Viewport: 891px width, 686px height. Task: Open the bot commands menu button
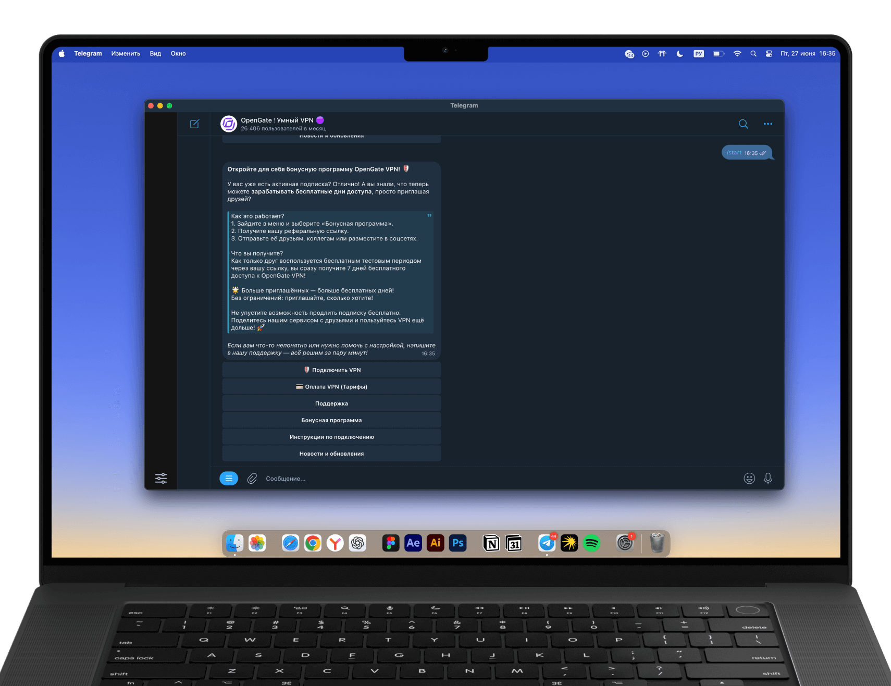point(229,479)
